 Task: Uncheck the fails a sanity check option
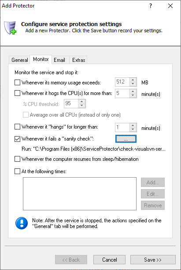[17, 139]
